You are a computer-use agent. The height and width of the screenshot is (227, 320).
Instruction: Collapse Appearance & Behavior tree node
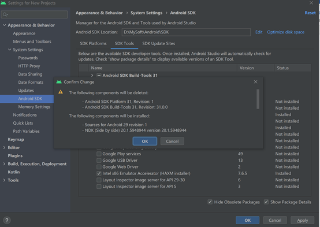point(4,25)
